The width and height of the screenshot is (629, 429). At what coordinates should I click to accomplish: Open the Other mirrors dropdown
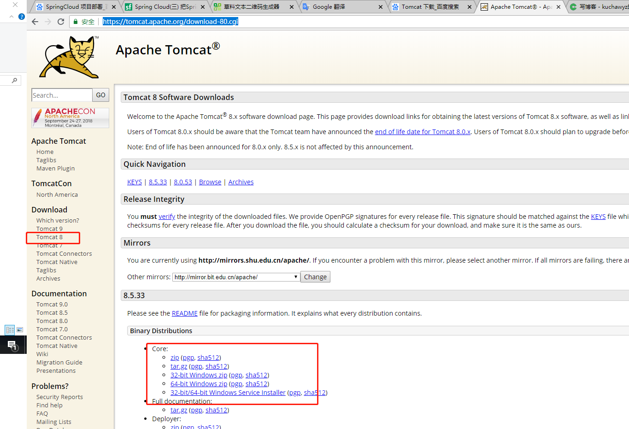[x=236, y=277]
